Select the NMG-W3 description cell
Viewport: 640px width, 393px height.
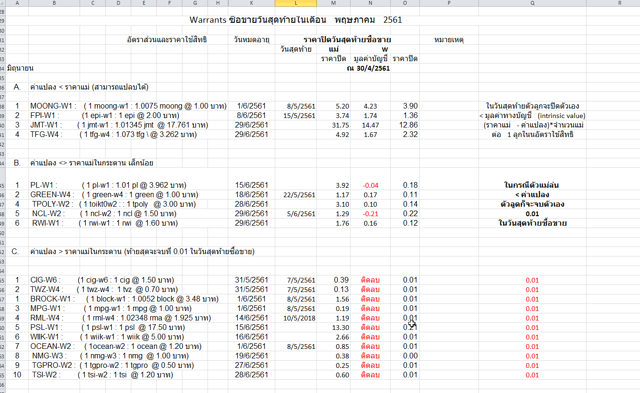click(109, 356)
